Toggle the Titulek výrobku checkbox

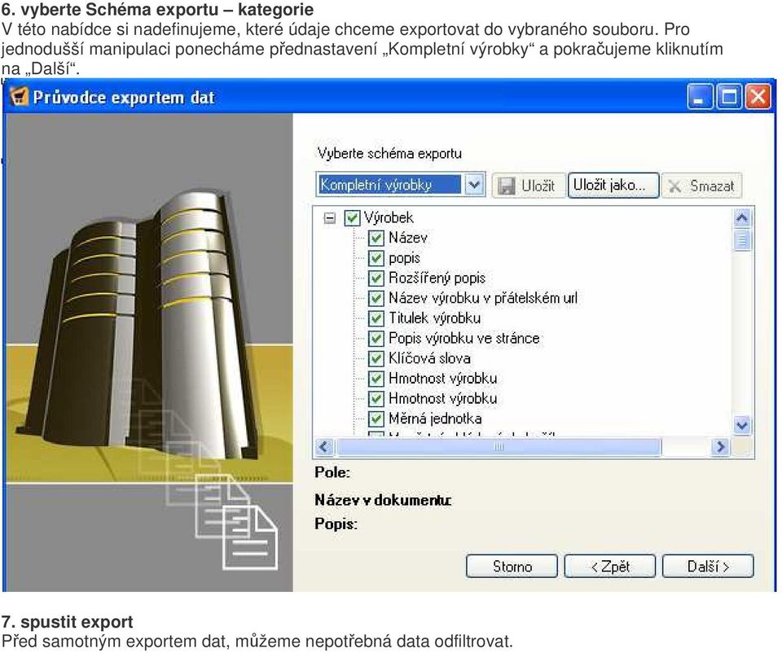point(376,318)
